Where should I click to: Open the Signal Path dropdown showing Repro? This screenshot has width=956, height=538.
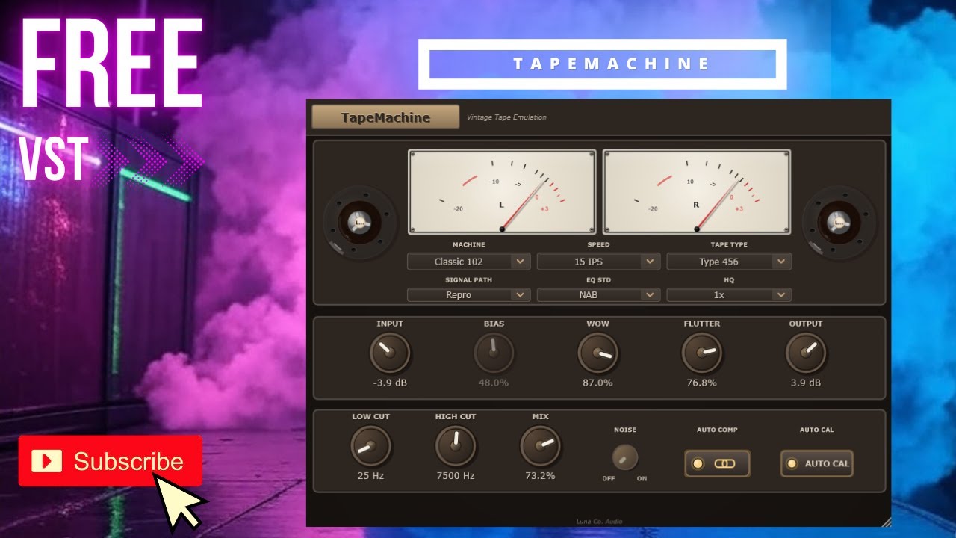click(468, 295)
